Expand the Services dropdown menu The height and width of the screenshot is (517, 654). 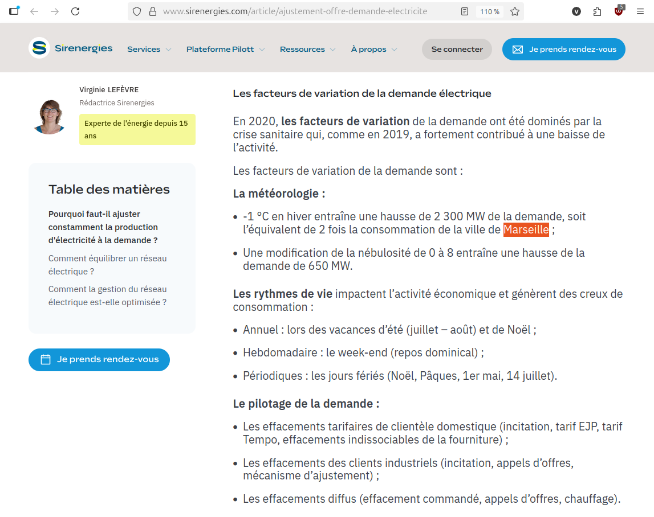[149, 50]
